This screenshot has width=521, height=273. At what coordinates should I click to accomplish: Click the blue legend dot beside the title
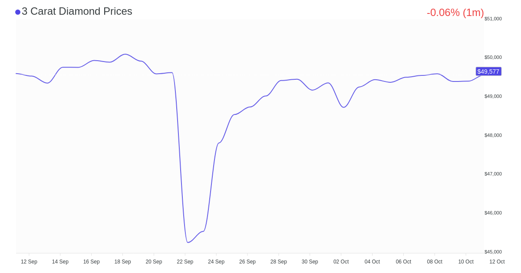coord(18,12)
